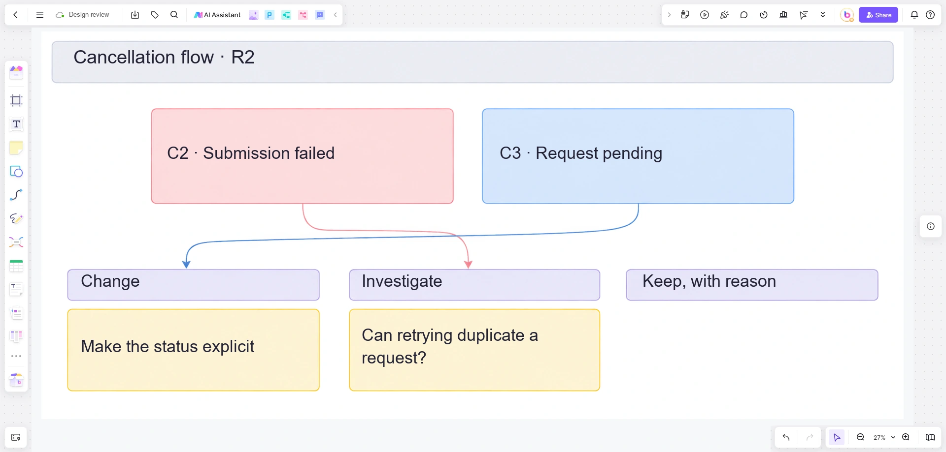The height and width of the screenshot is (452, 946).
Task: Select the Frame tool
Action: point(16,100)
